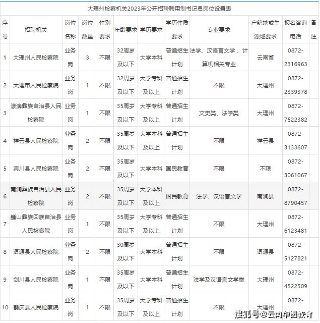Click the 年龄要求 column header
Viewport: 320px width, 323px height.
pos(125,30)
